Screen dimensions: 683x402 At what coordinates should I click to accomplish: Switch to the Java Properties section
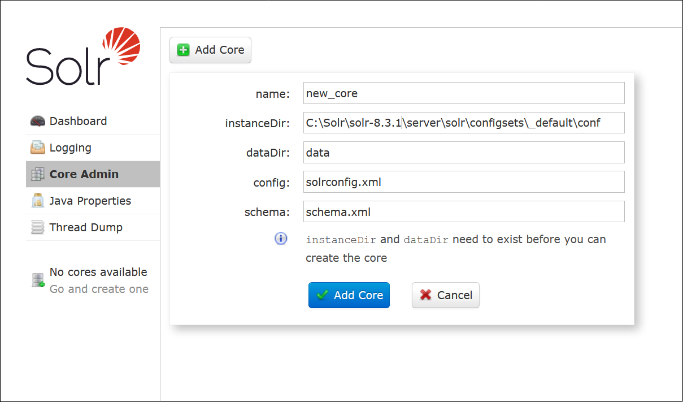(x=90, y=200)
